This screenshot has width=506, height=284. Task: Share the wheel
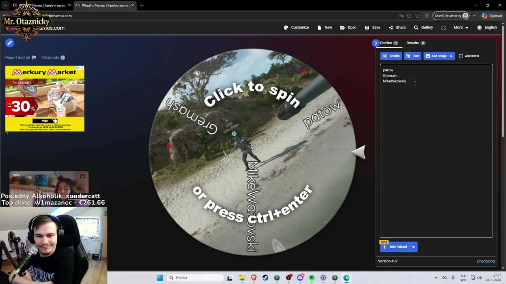(397, 28)
